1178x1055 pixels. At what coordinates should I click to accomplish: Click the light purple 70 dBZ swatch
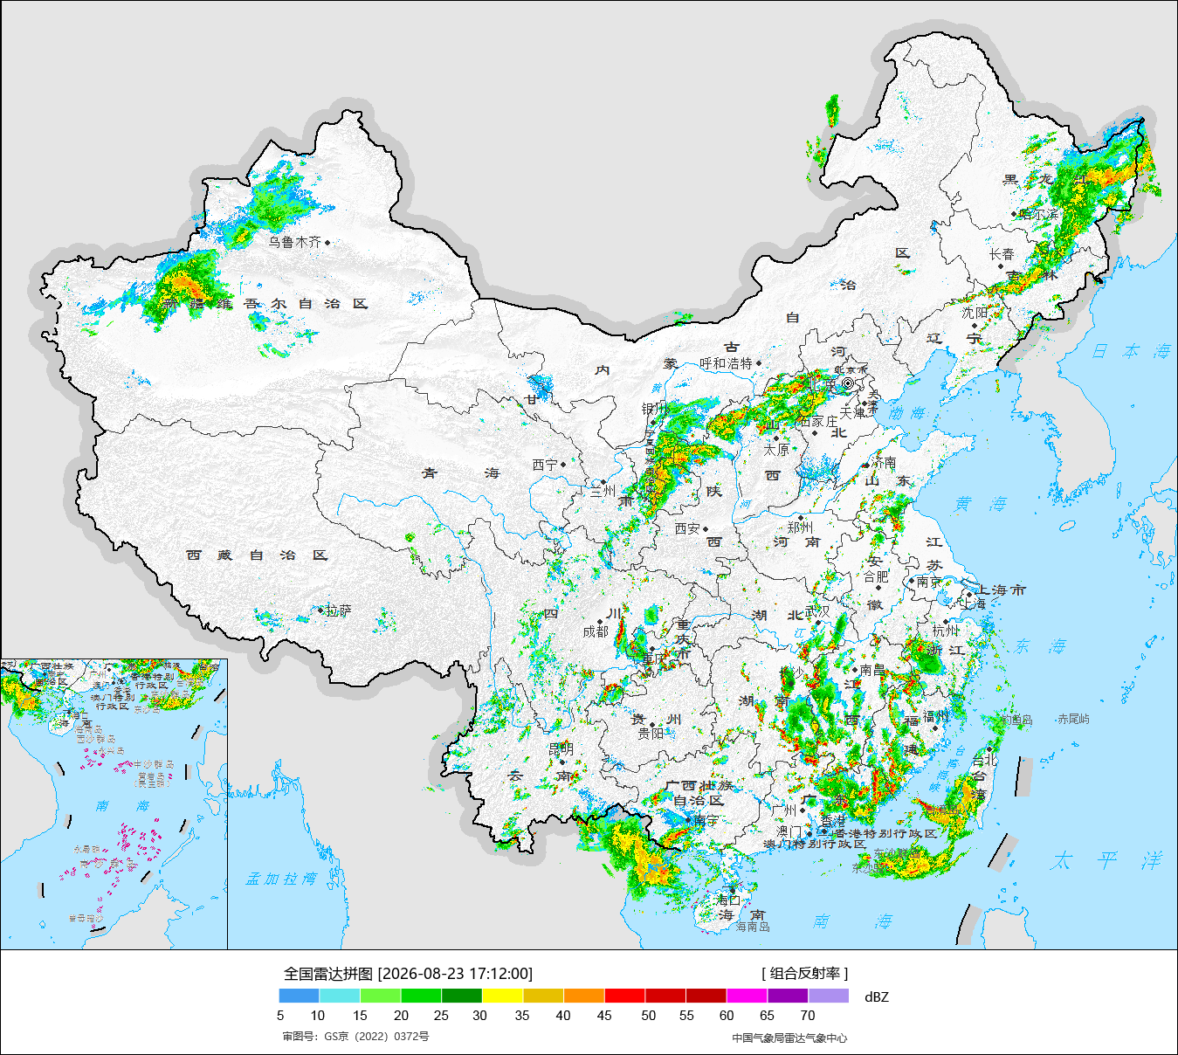(828, 996)
